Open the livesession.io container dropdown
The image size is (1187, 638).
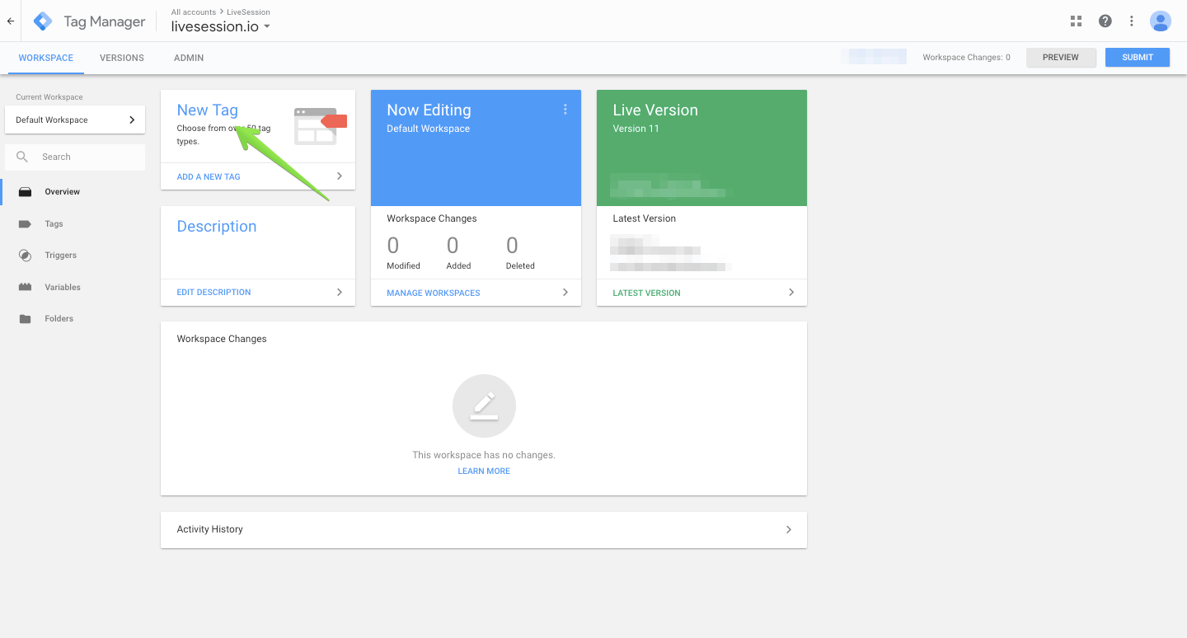click(x=221, y=26)
